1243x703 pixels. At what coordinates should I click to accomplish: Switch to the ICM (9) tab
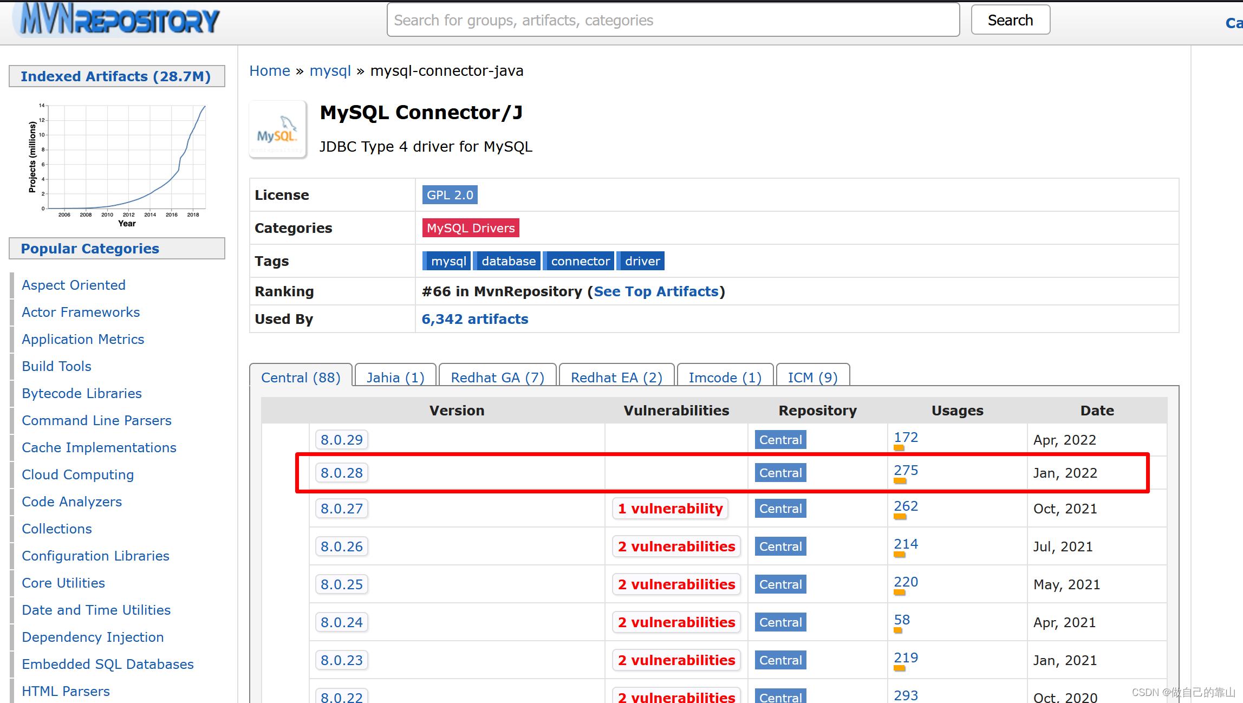[812, 377]
